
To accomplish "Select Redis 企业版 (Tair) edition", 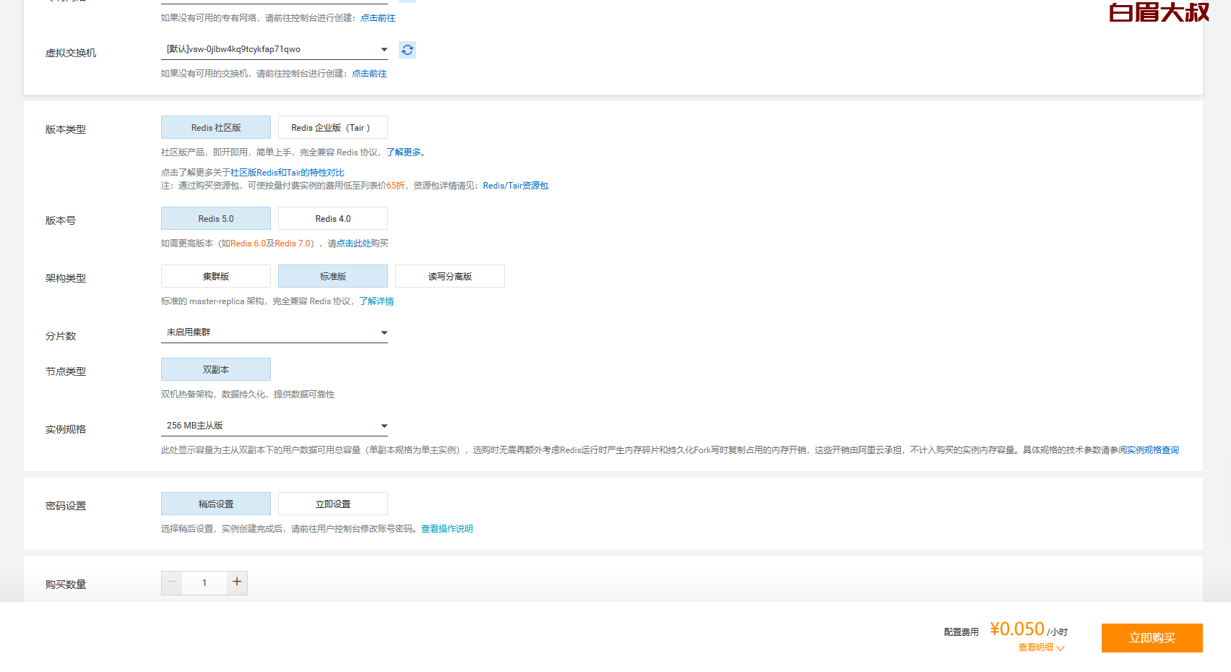I will pyautogui.click(x=333, y=127).
